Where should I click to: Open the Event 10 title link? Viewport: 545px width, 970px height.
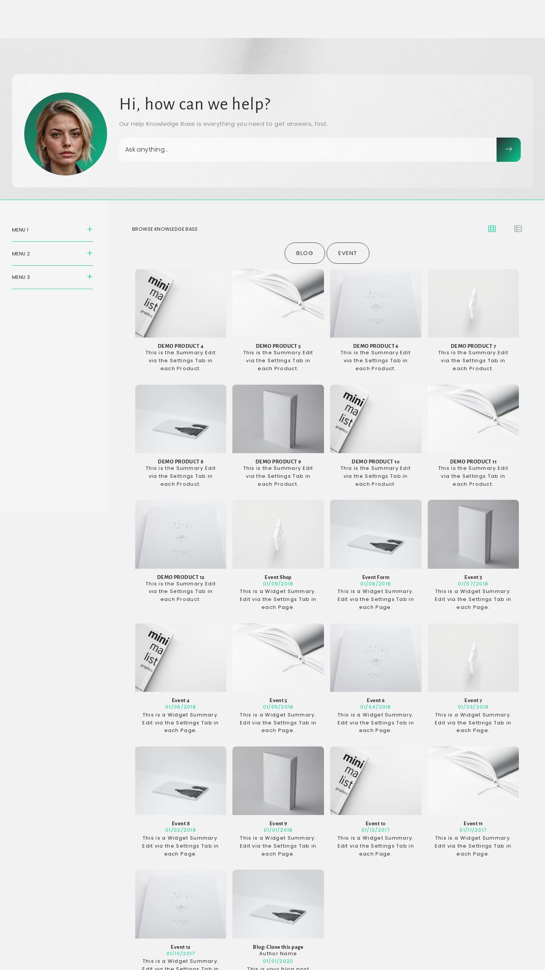click(x=376, y=823)
